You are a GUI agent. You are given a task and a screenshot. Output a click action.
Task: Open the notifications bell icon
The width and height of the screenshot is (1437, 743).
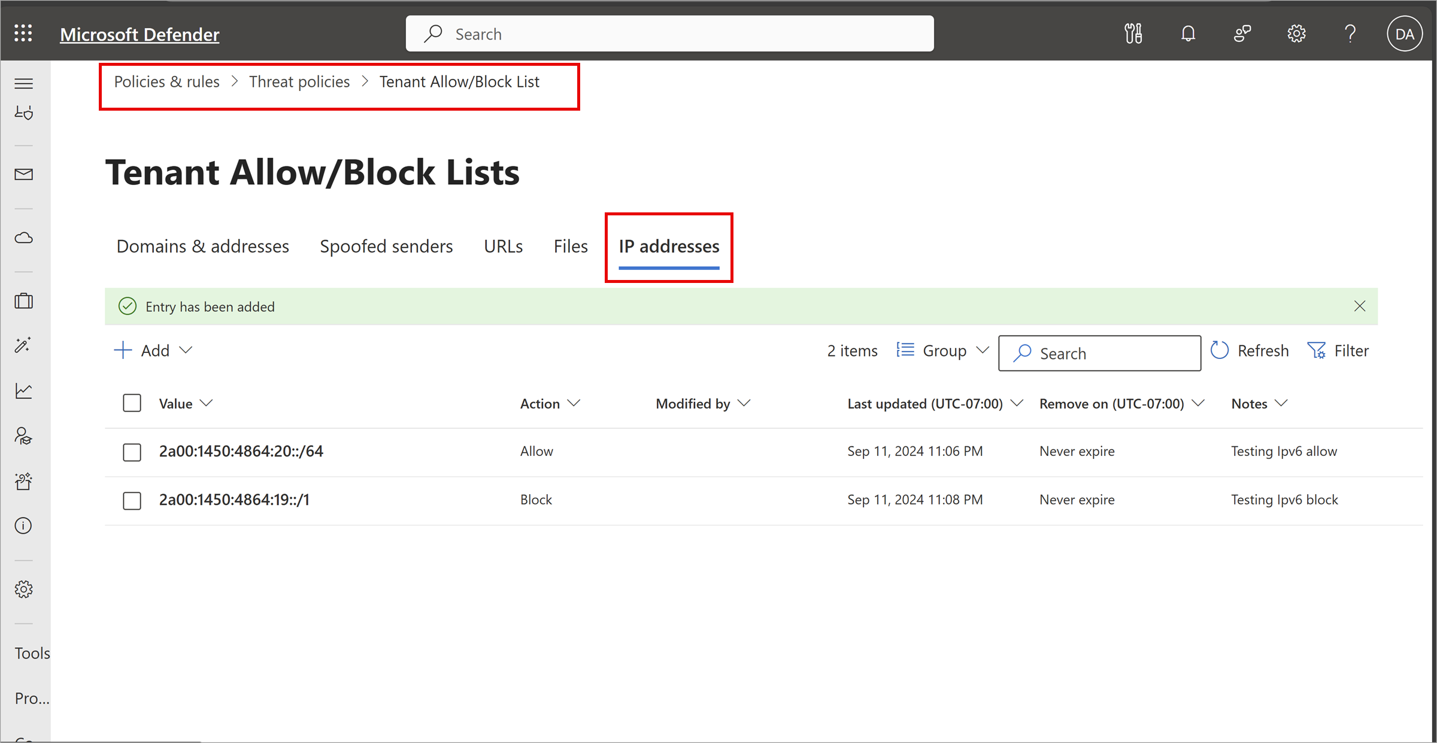(1189, 33)
